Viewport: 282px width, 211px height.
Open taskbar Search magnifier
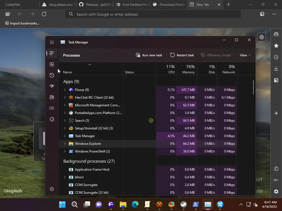(74, 204)
